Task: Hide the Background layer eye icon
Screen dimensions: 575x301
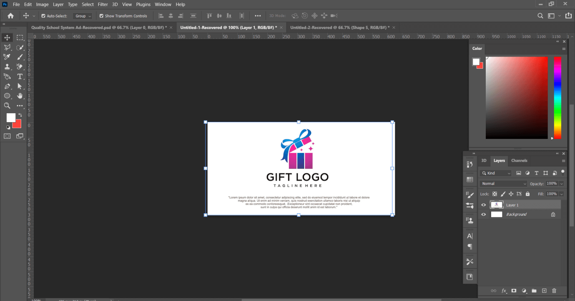Action: coord(484,215)
